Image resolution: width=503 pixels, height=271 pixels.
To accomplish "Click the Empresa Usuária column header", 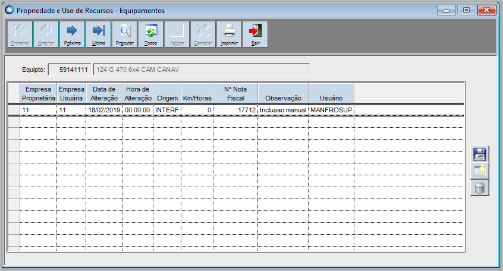I will 71,93.
